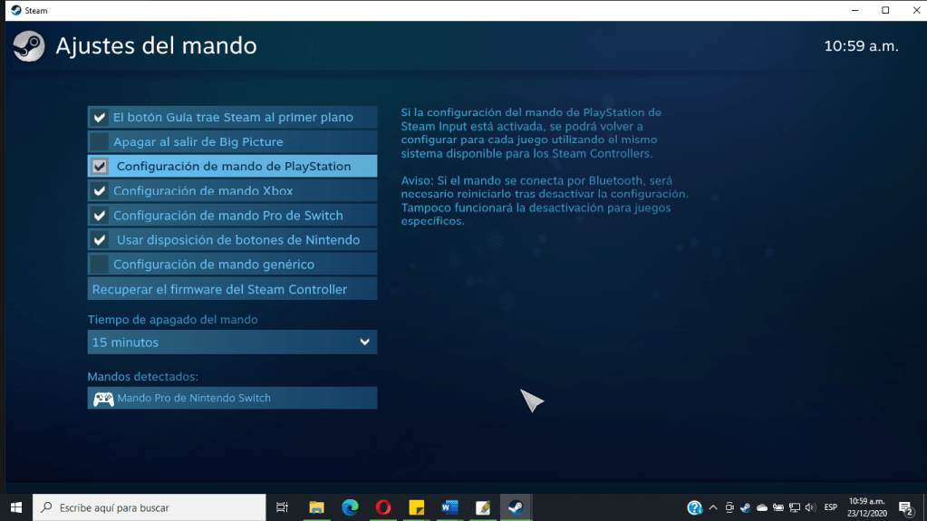Open Microsoft Edge from the taskbar
Image resolution: width=927 pixels, height=521 pixels.
pos(350,507)
